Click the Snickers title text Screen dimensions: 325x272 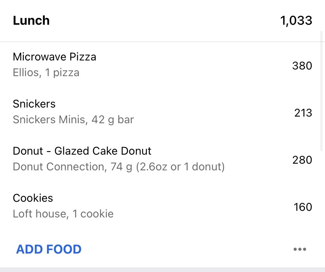point(34,104)
